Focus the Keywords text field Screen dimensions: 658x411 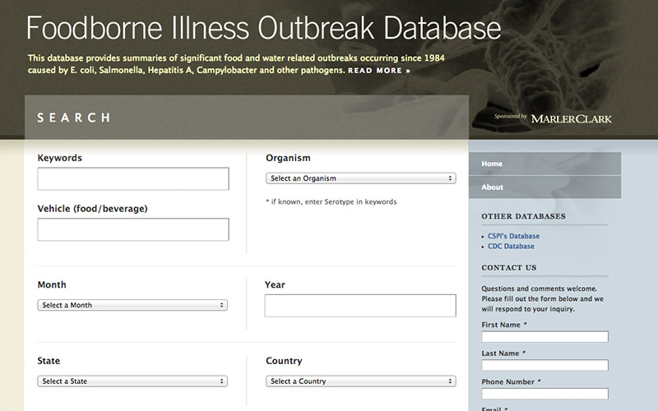133,179
